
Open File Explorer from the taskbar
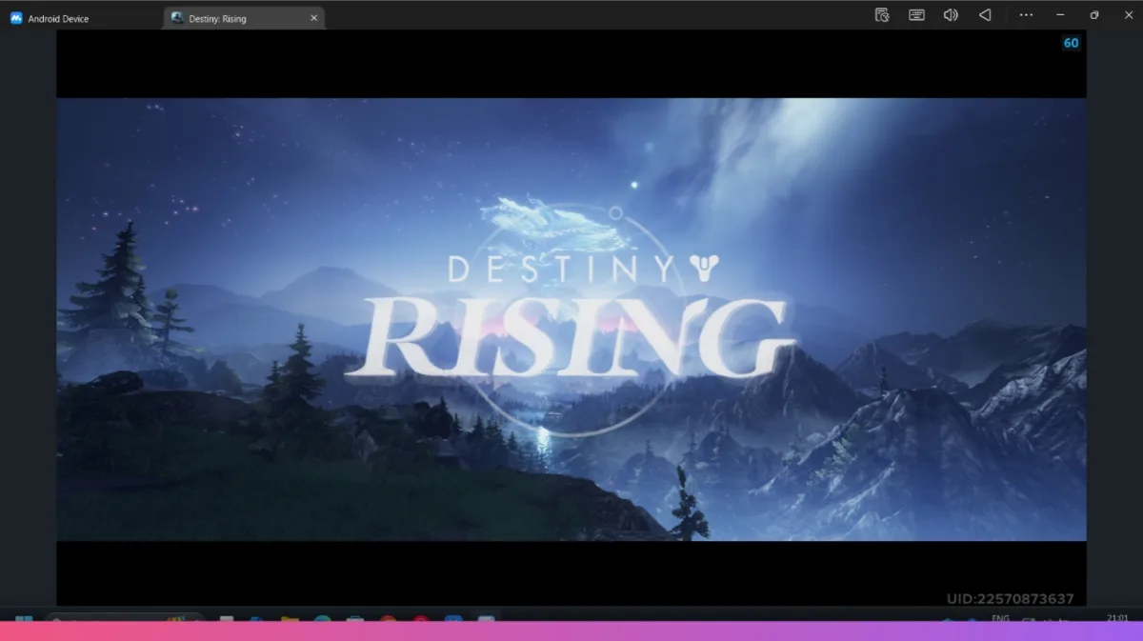coord(291,619)
